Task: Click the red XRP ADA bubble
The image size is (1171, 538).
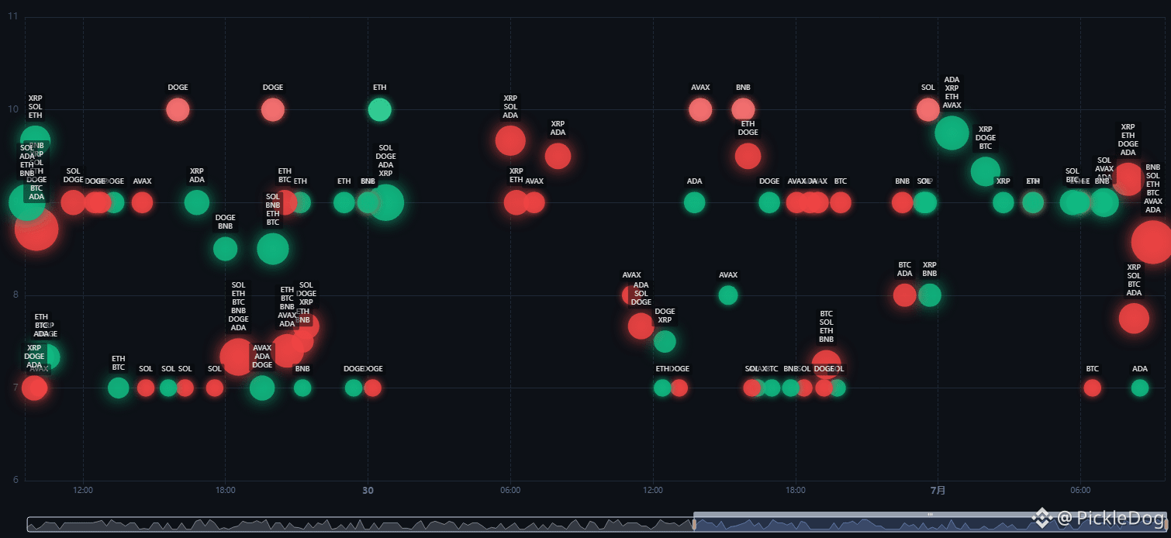Action: click(x=558, y=156)
